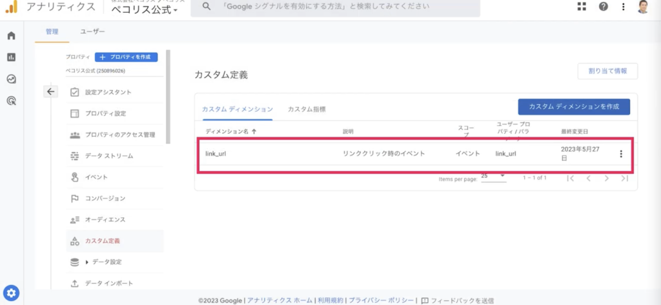Open the top bar vertical dots menu

pos(624,6)
